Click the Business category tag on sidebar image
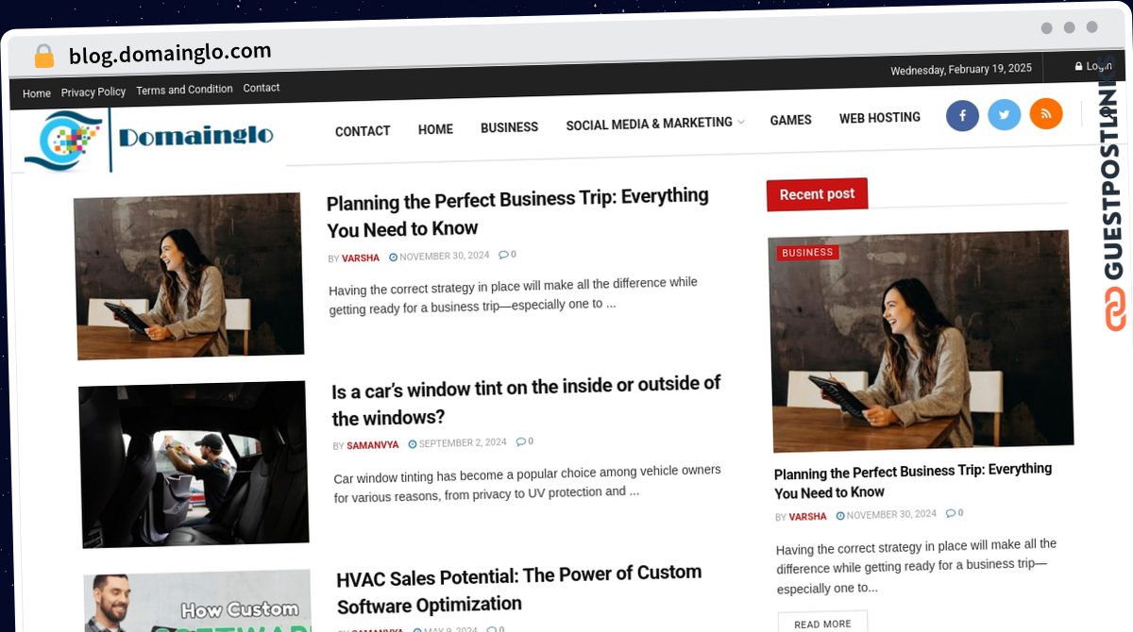Screen dimensions: 1133x632 point(807,253)
